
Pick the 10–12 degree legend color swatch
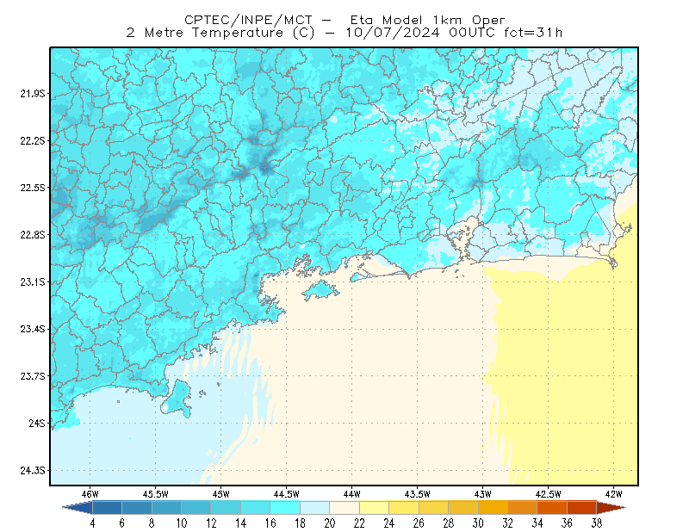coord(196,508)
